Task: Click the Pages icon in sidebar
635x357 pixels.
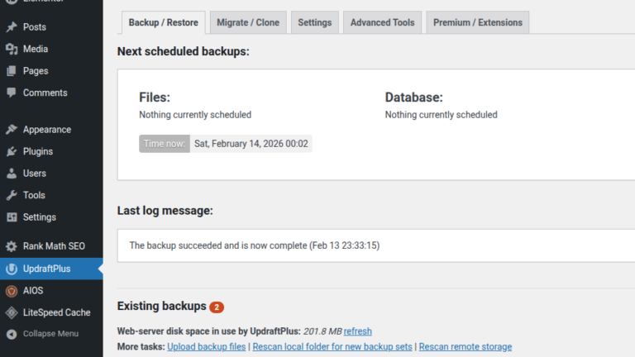Action: pyautogui.click(x=12, y=71)
